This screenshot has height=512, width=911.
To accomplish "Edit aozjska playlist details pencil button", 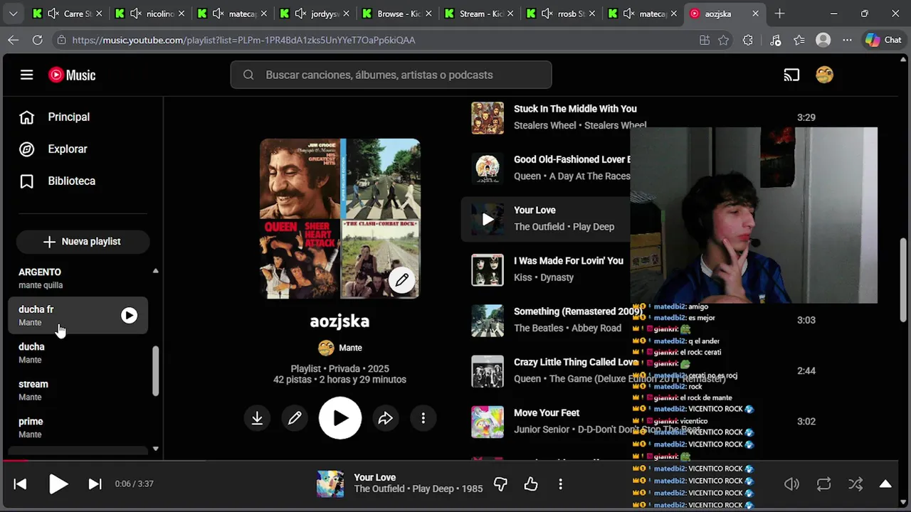I will (295, 418).
